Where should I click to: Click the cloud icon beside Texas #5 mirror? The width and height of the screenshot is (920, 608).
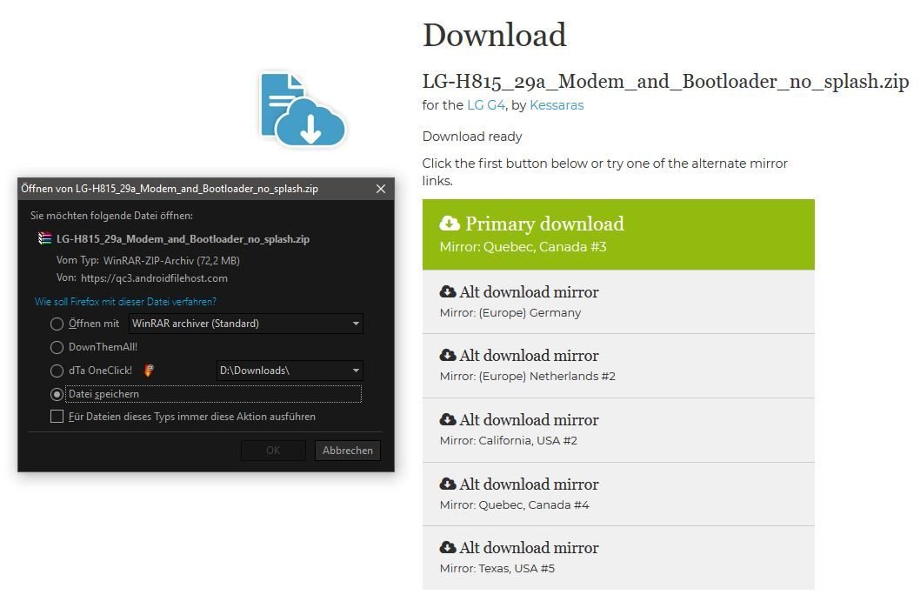tap(448, 546)
